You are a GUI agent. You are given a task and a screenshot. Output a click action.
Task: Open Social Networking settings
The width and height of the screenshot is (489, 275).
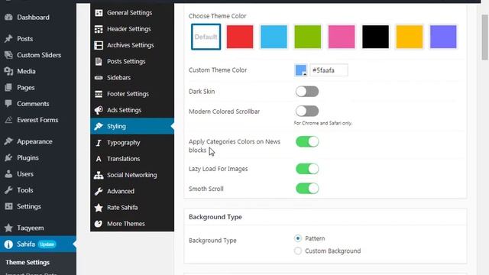point(132,175)
